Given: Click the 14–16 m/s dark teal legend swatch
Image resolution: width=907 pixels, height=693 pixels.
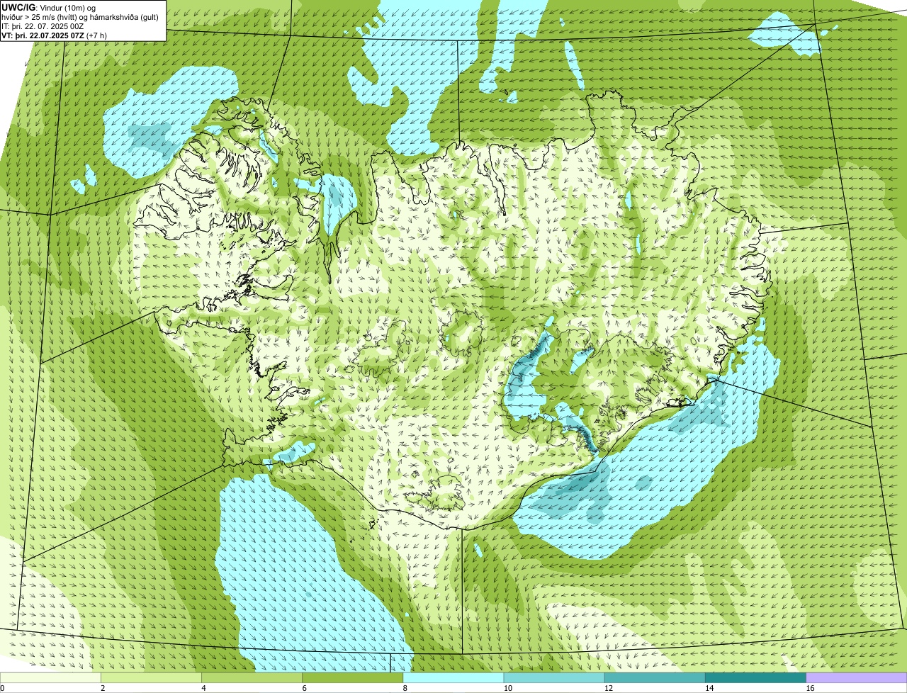Looking at the screenshot, I should (x=755, y=678).
